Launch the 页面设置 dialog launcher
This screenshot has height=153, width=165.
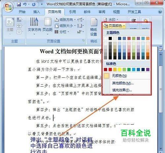[83, 40]
